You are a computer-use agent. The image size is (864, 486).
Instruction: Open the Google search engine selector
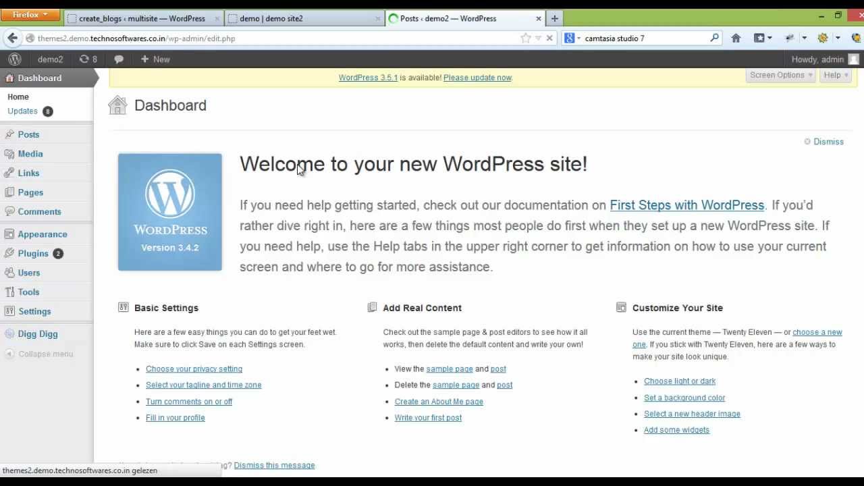[x=572, y=38]
